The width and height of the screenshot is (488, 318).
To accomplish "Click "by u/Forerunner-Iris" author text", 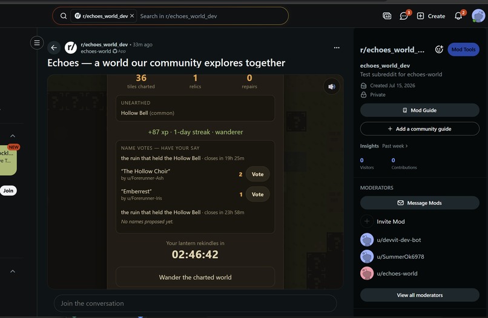I will click(141, 198).
